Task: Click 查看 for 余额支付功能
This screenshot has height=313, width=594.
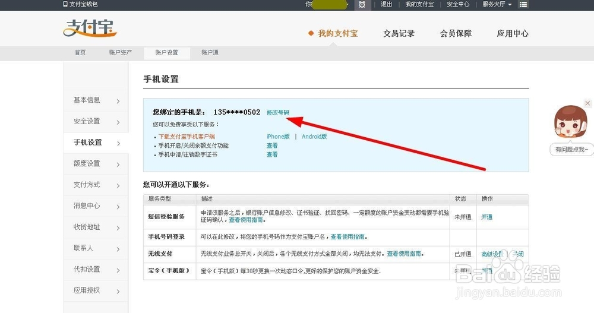Action: click(272, 146)
